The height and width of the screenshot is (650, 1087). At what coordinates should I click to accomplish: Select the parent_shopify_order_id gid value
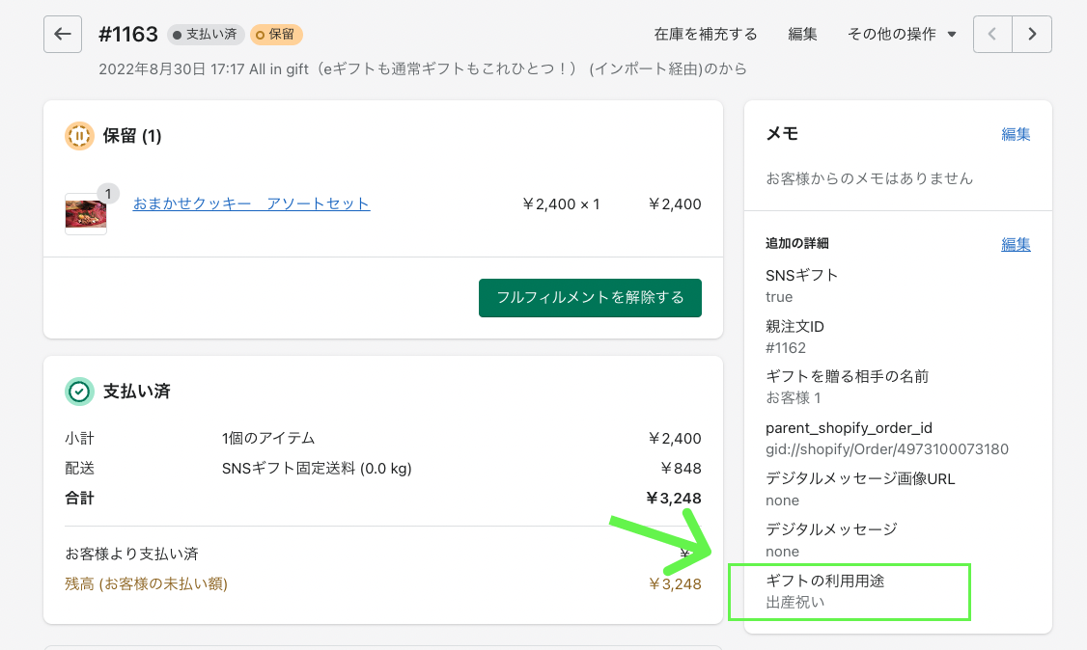click(887, 449)
